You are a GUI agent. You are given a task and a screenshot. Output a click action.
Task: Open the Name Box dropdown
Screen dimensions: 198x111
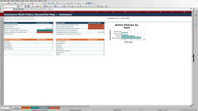click(14, 9)
